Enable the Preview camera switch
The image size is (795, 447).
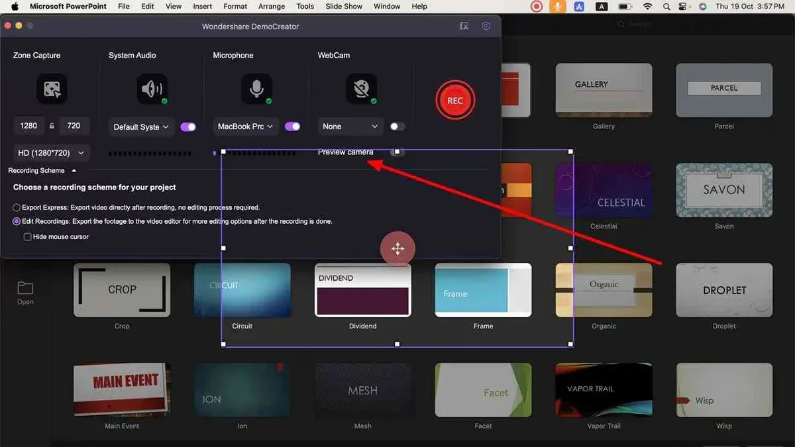pos(397,152)
